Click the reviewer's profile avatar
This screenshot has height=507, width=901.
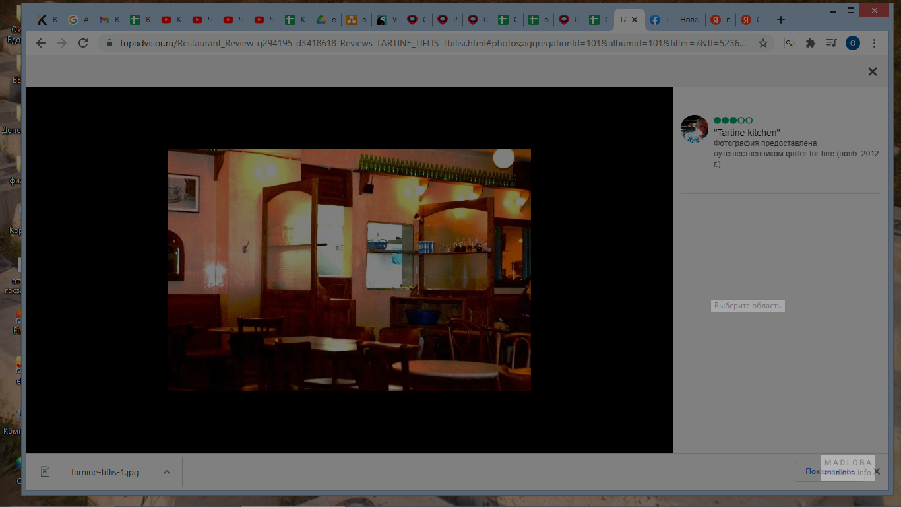695,129
